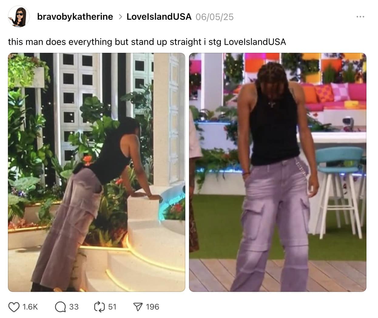Repost using the circular arrows icon
This screenshot has height=318, width=378.
tap(99, 307)
